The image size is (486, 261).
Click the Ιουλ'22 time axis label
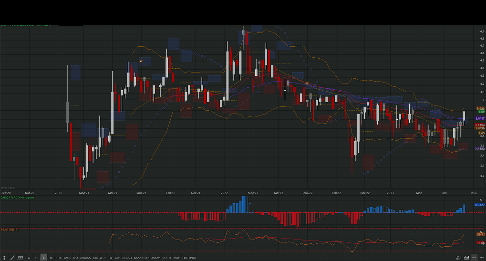pos(308,193)
